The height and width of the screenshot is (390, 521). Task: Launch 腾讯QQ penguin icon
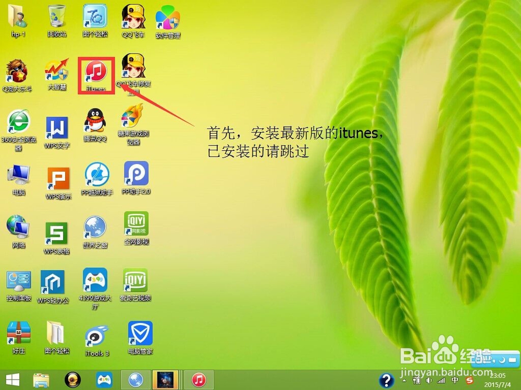click(95, 125)
